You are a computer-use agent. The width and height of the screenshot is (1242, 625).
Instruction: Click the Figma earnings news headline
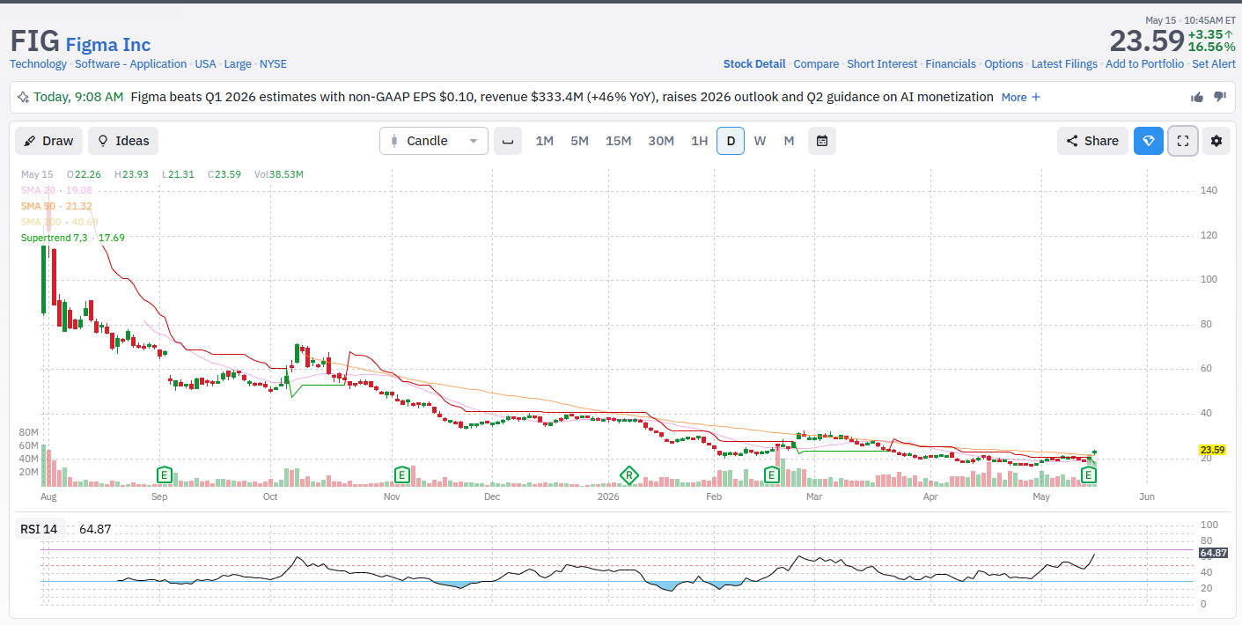[x=562, y=97]
